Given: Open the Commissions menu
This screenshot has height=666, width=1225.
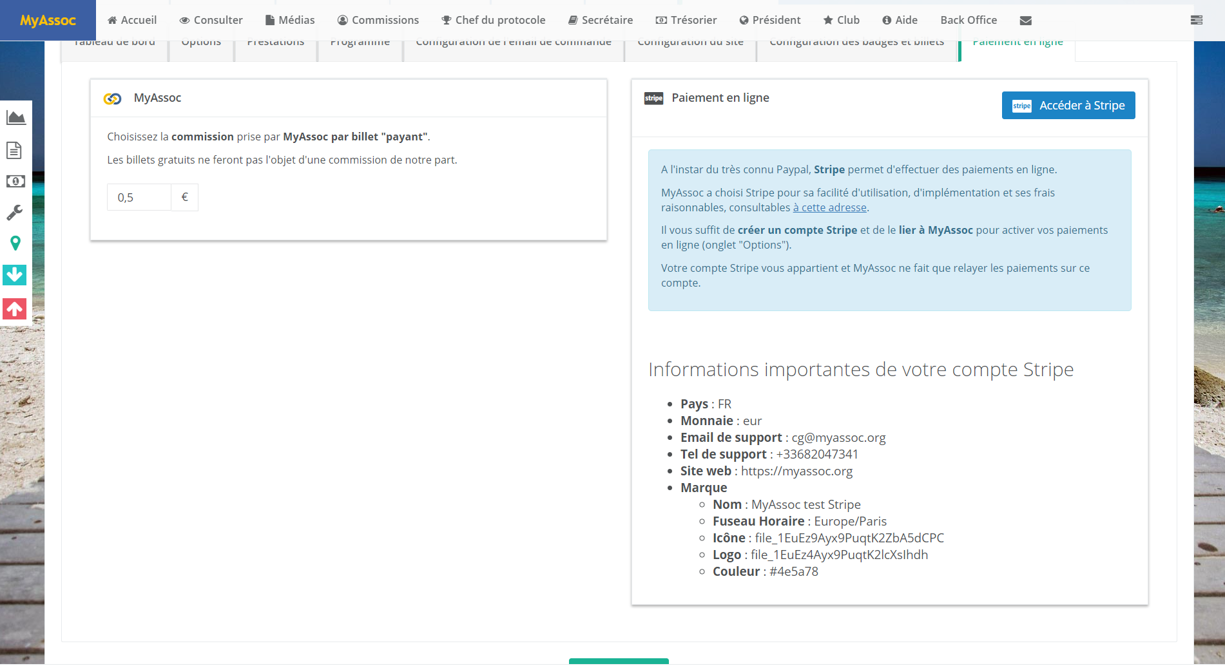Looking at the screenshot, I should (378, 20).
